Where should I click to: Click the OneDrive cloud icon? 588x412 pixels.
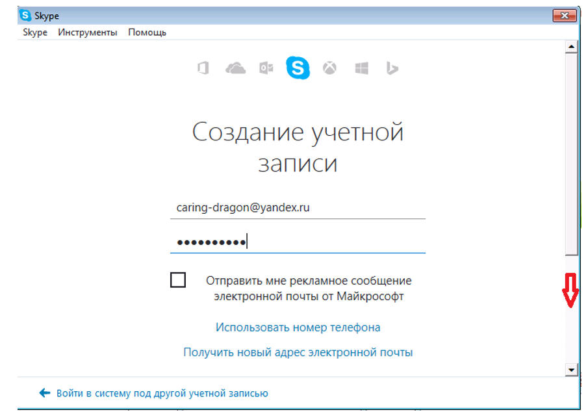235,68
